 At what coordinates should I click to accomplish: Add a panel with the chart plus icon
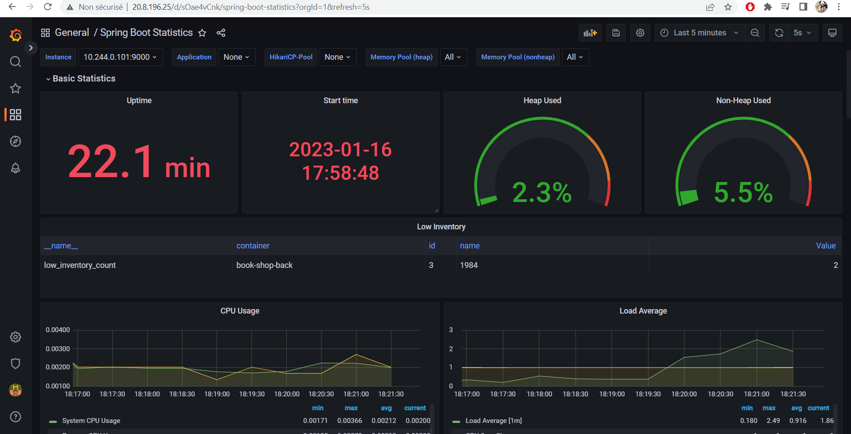pos(590,33)
